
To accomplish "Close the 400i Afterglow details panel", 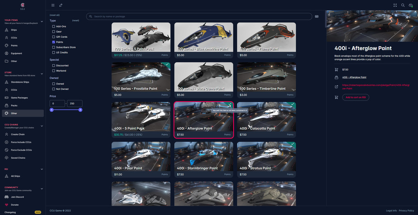I will [x=407, y=17].
